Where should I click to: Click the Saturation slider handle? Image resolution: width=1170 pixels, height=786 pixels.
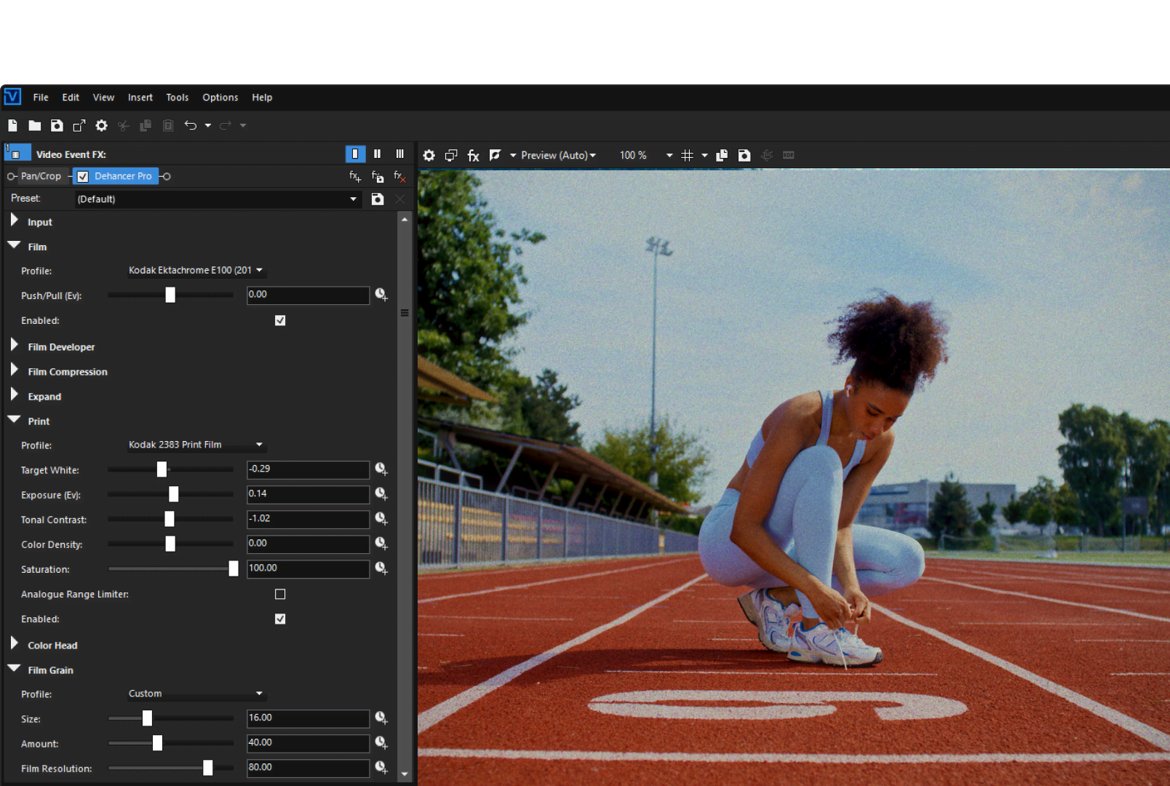click(x=234, y=568)
